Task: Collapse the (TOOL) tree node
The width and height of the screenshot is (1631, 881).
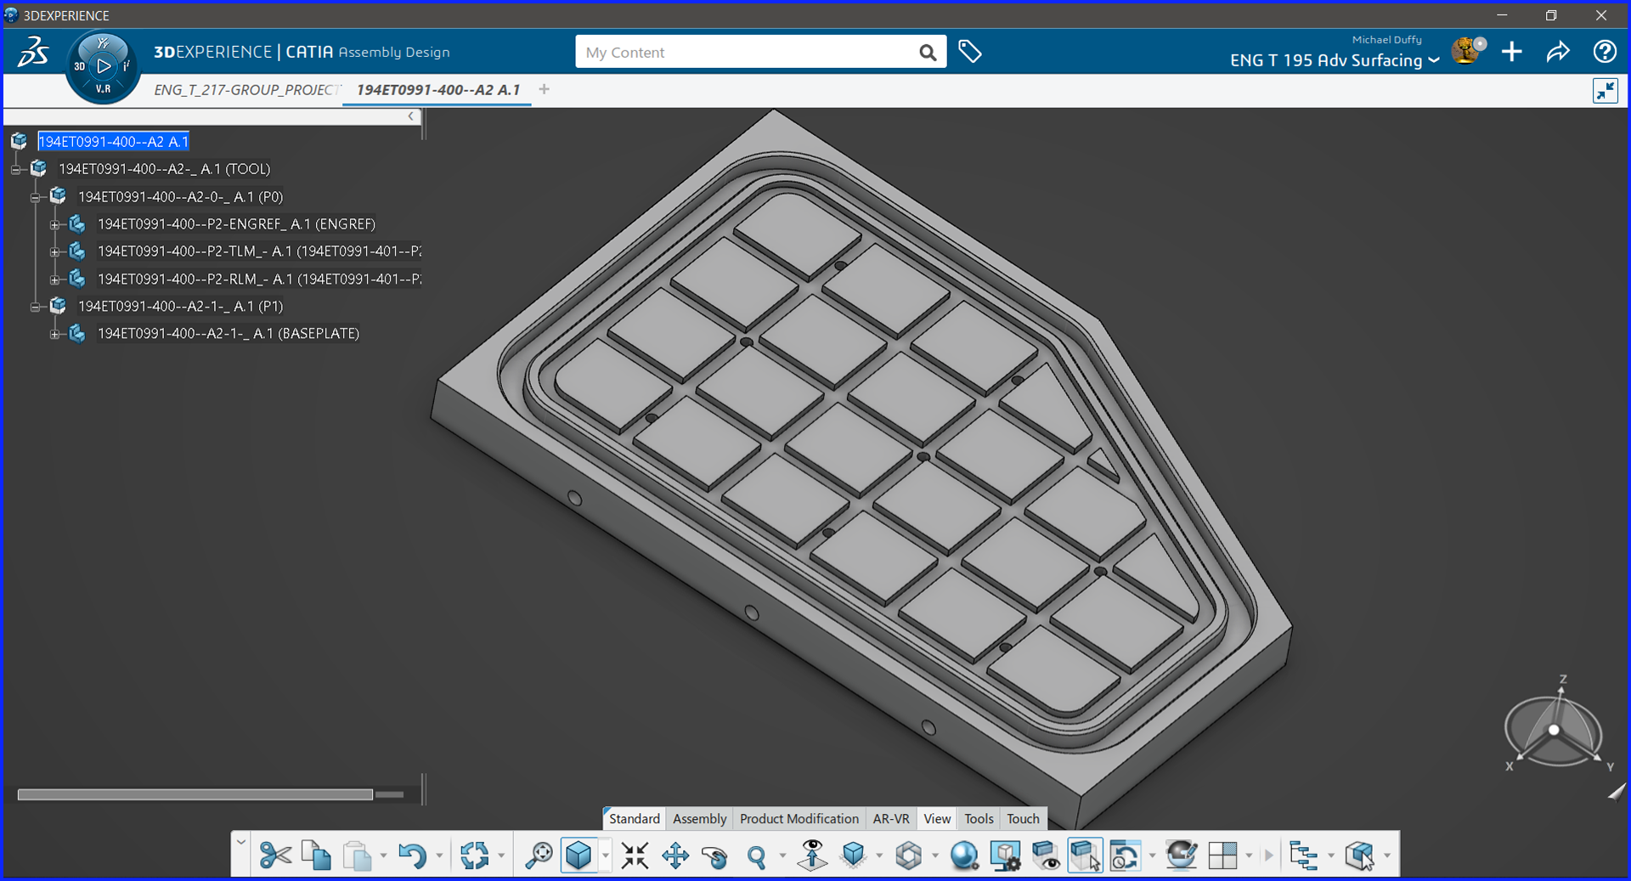Action: [15, 170]
